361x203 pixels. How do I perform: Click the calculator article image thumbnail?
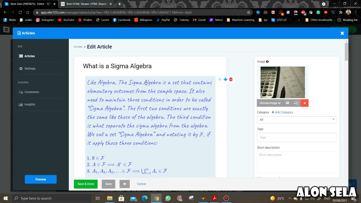tap(283, 82)
